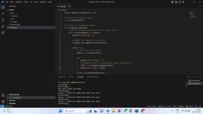Select main.py in the file tree
This screenshot has height=114, width=203.
pos(31,28)
